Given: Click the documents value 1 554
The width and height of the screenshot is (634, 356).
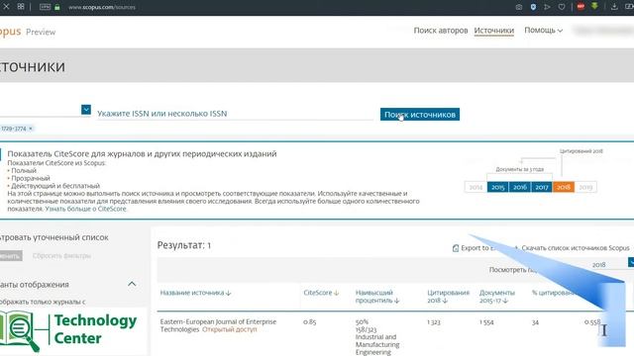Looking at the screenshot, I should pos(486,322).
